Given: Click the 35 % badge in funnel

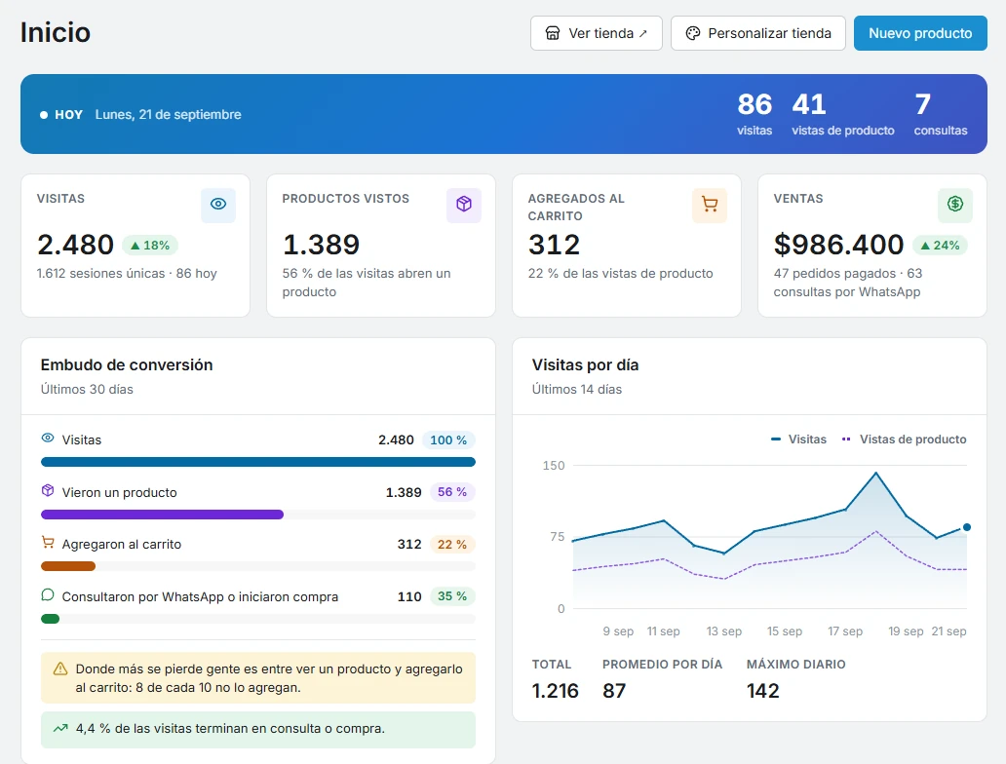Looking at the screenshot, I should click(452, 596).
